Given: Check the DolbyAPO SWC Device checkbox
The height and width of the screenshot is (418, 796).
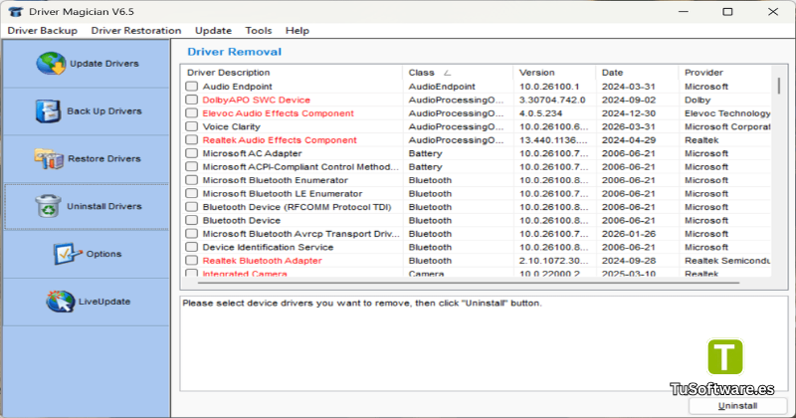Looking at the screenshot, I should point(191,100).
